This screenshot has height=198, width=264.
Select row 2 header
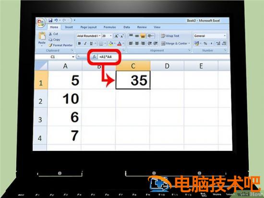(41, 99)
